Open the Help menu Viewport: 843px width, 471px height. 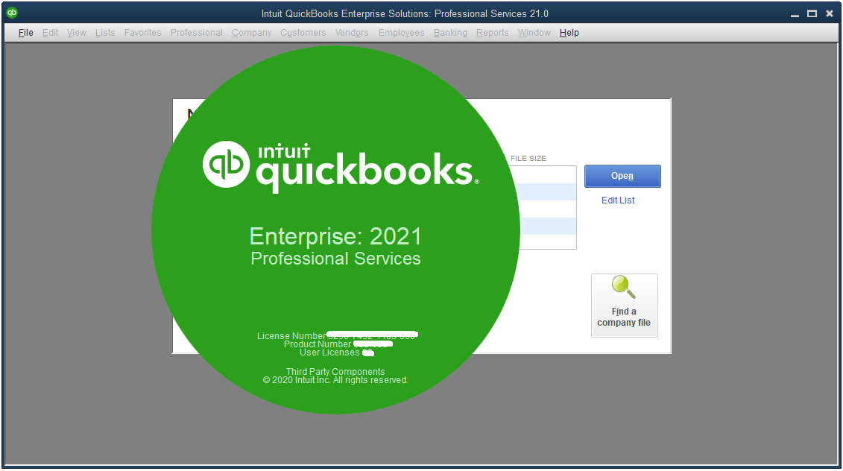click(569, 33)
